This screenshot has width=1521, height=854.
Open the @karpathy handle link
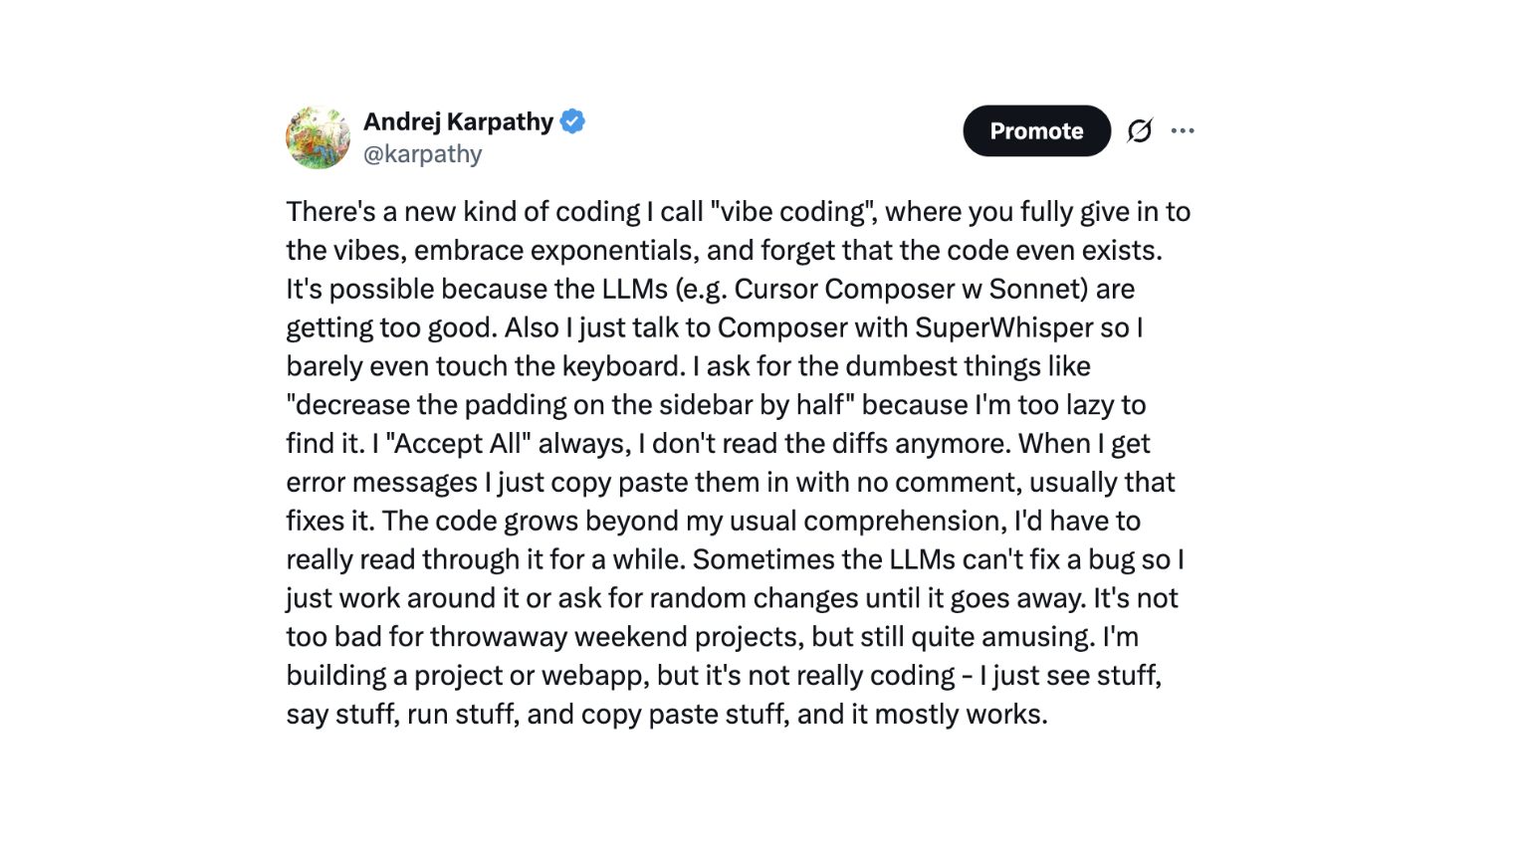422,154
